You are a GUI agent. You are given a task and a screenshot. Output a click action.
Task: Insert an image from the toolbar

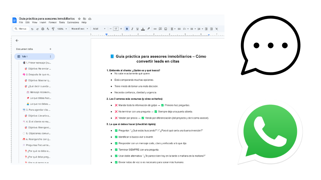click(166, 29)
